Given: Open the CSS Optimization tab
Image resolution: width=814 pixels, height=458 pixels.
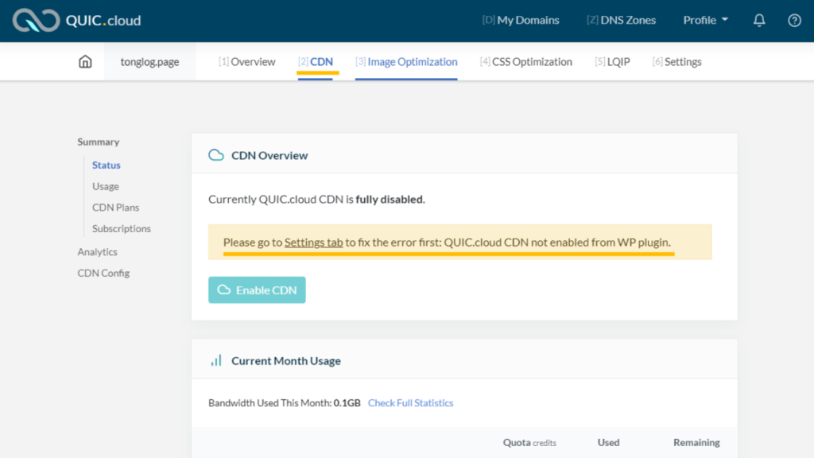Looking at the screenshot, I should click(526, 61).
